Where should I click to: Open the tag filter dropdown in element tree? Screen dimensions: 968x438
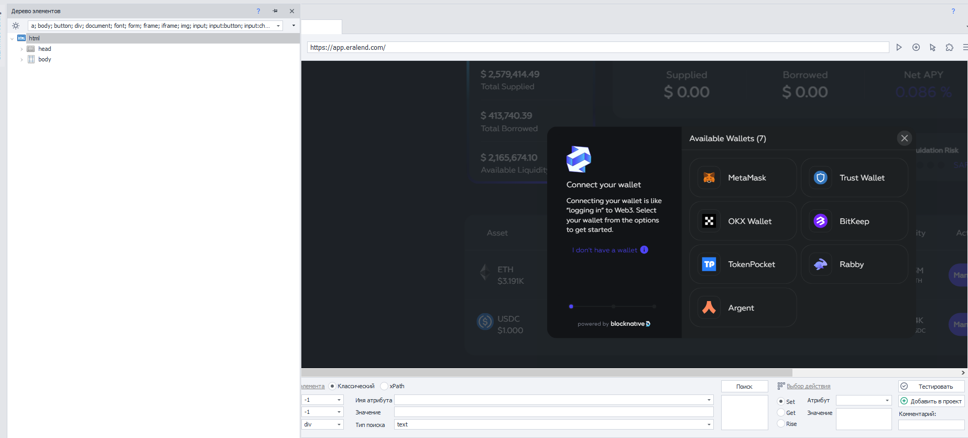pyautogui.click(x=278, y=26)
